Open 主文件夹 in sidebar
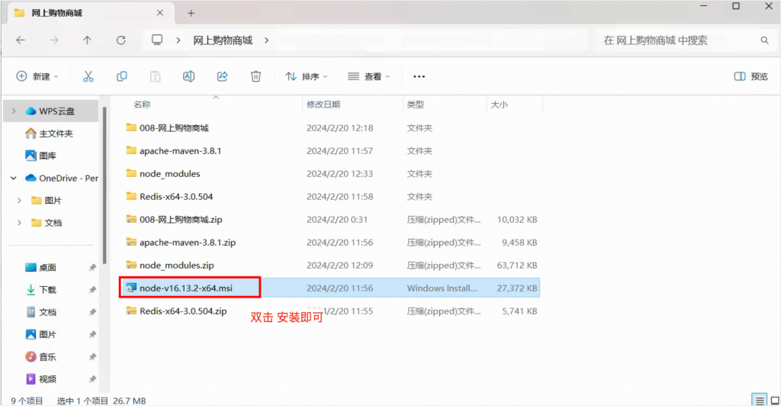The image size is (781, 406). click(x=50, y=134)
